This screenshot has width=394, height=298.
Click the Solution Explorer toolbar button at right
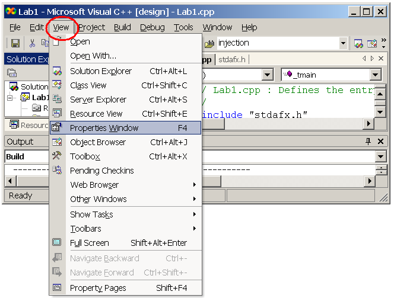pos(358,43)
